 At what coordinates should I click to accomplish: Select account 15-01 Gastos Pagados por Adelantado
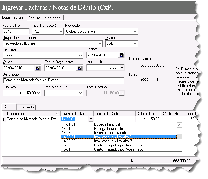coord(119,149)
